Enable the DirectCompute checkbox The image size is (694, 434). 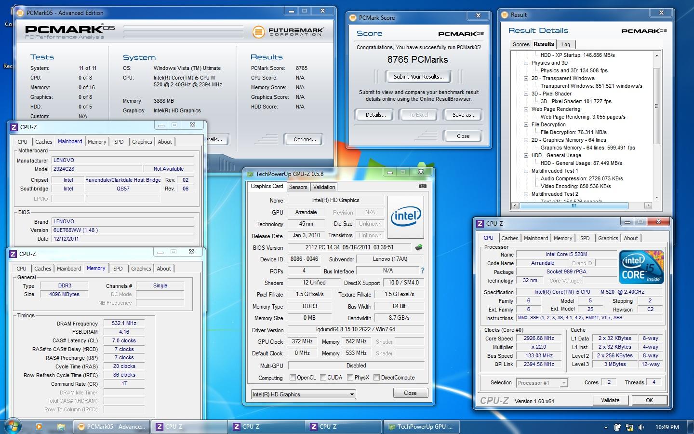click(x=376, y=378)
